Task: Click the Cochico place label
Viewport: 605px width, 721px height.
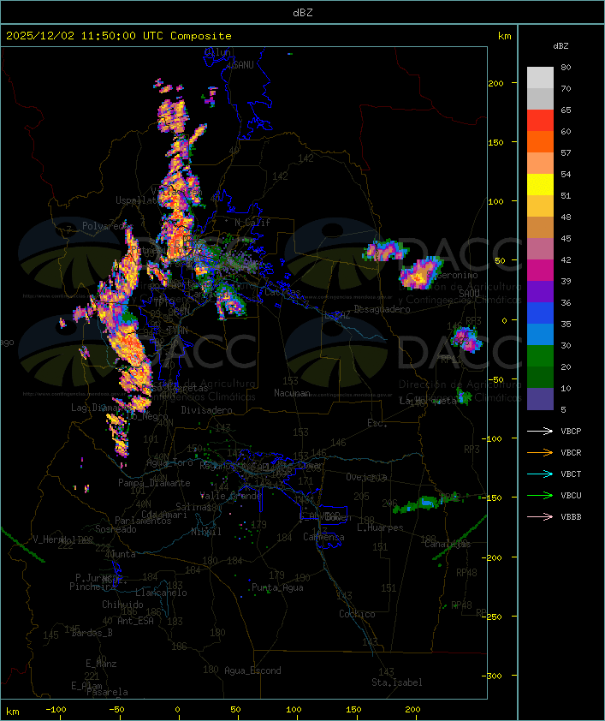Action: pos(357,614)
